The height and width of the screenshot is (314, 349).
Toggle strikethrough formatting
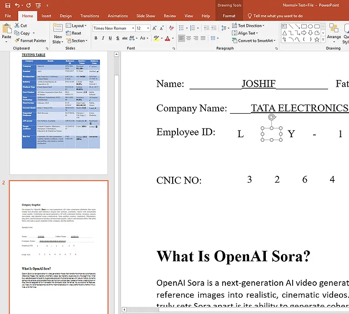125,38
